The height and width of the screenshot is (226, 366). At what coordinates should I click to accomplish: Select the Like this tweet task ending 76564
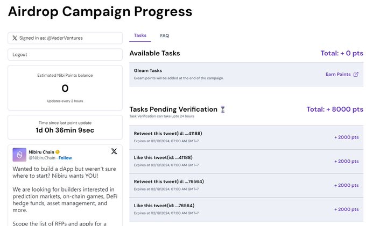(247, 209)
